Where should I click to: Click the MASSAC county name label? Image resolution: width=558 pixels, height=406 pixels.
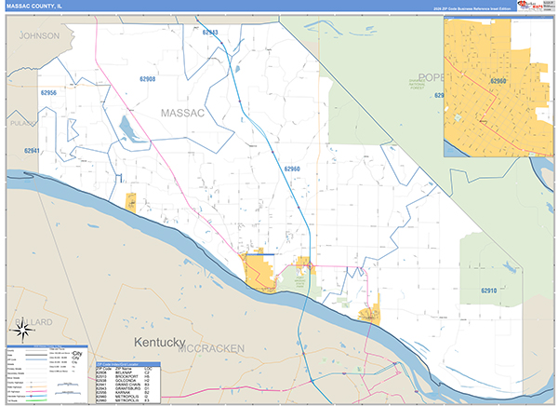pyautogui.click(x=182, y=113)
